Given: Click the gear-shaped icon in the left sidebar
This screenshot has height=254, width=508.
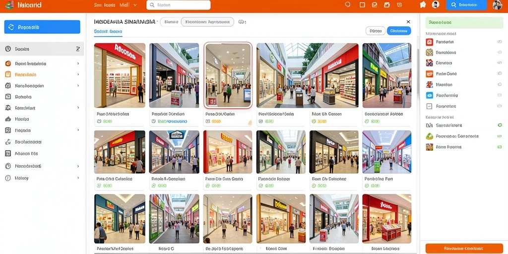Looking at the screenshot, I should pyautogui.click(x=8, y=108).
